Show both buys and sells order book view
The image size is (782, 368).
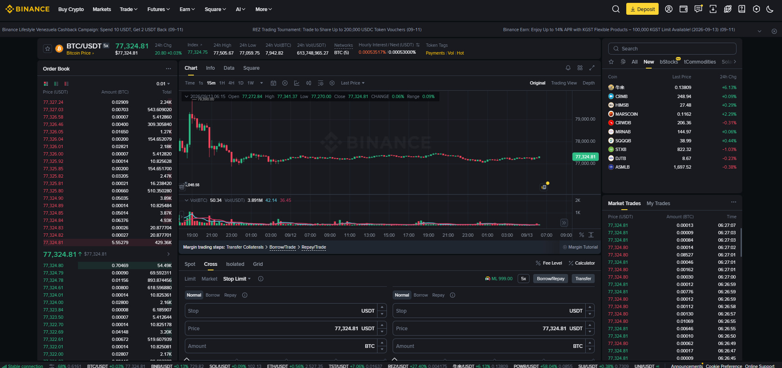point(46,84)
